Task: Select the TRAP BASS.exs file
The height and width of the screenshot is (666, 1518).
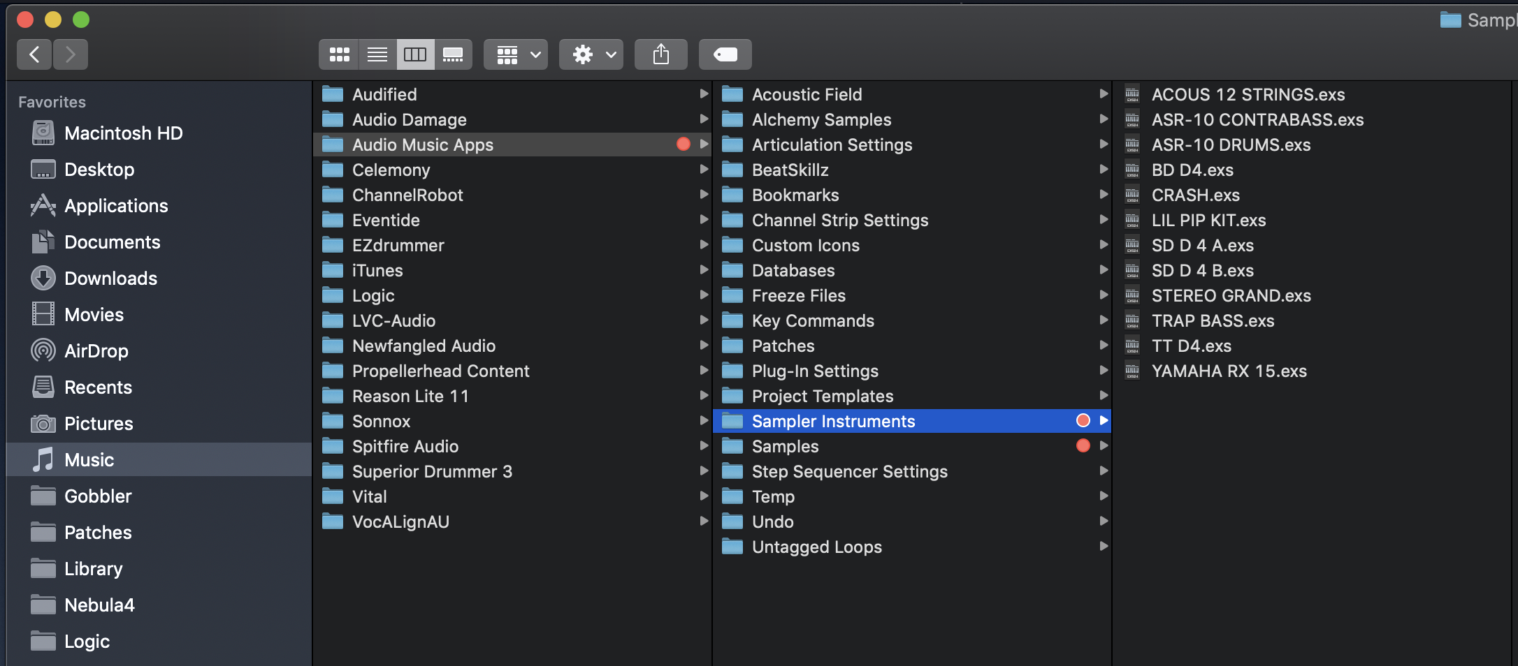Action: coord(1213,321)
